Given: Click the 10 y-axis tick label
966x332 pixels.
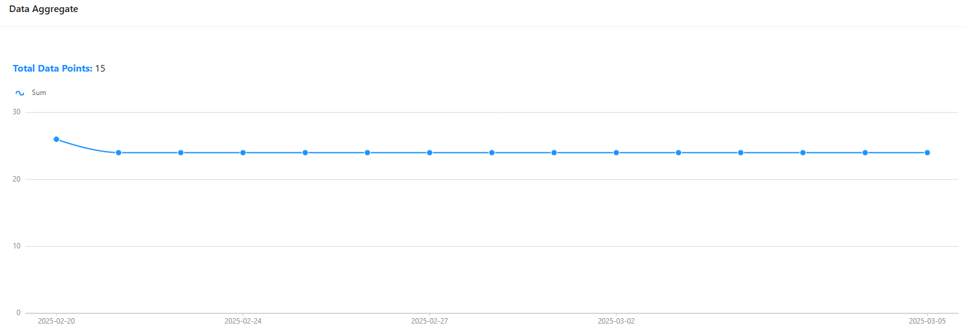Looking at the screenshot, I should pos(16,246).
